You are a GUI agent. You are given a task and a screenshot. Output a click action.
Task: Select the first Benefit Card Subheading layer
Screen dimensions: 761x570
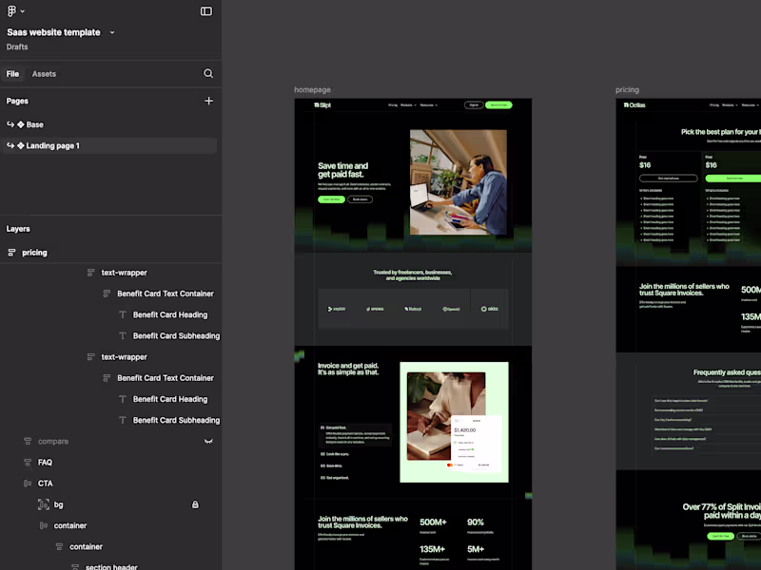pyautogui.click(x=176, y=336)
